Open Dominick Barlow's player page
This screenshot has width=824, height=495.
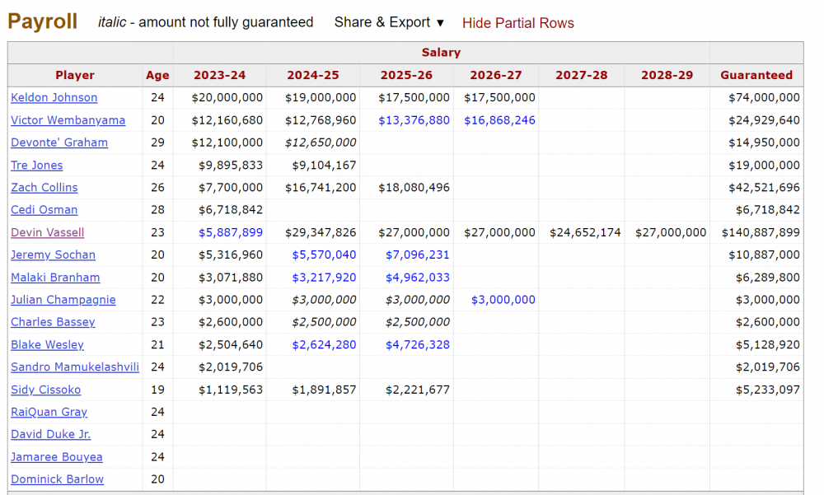pyautogui.click(x=57, y=479)
